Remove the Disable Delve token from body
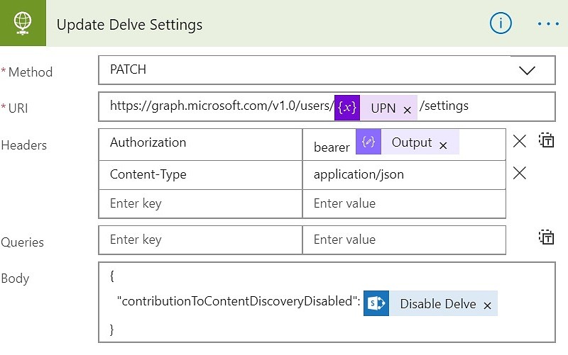Image resolution: width=568 pixels, height=355 pixels. [488, 306]
